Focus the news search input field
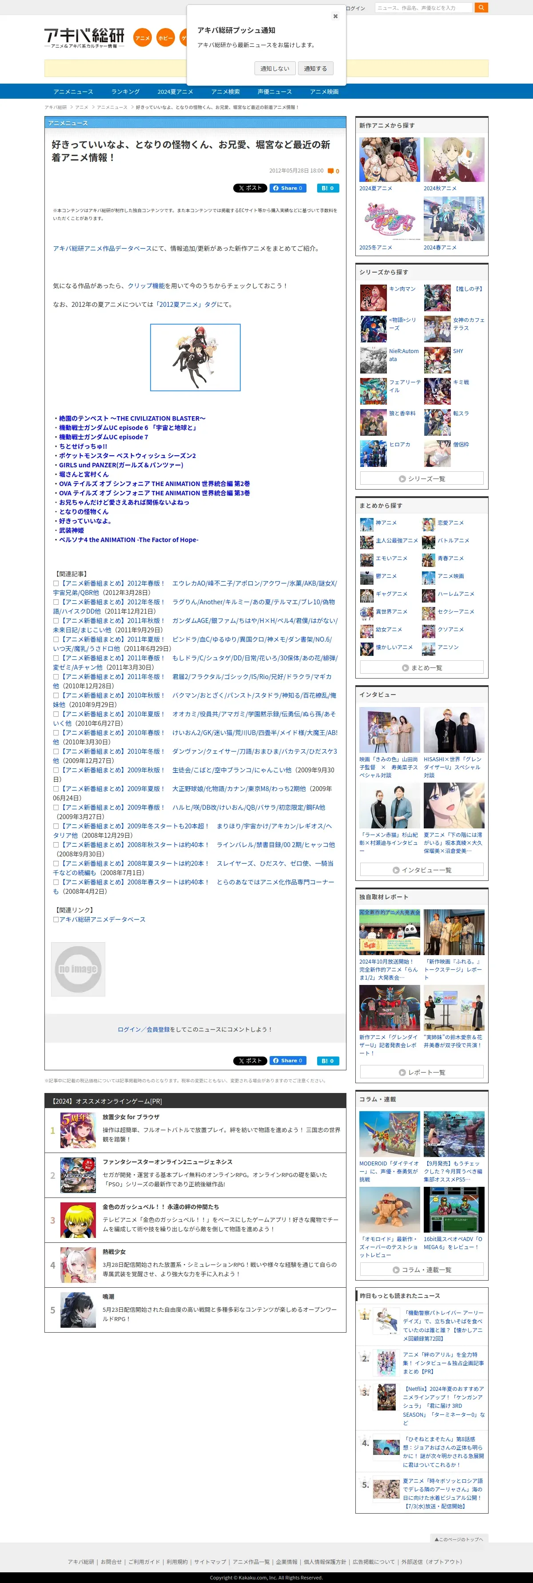The width and height of the screenshot is (533, 1583). pyautogui.click(x=423, y=8)
